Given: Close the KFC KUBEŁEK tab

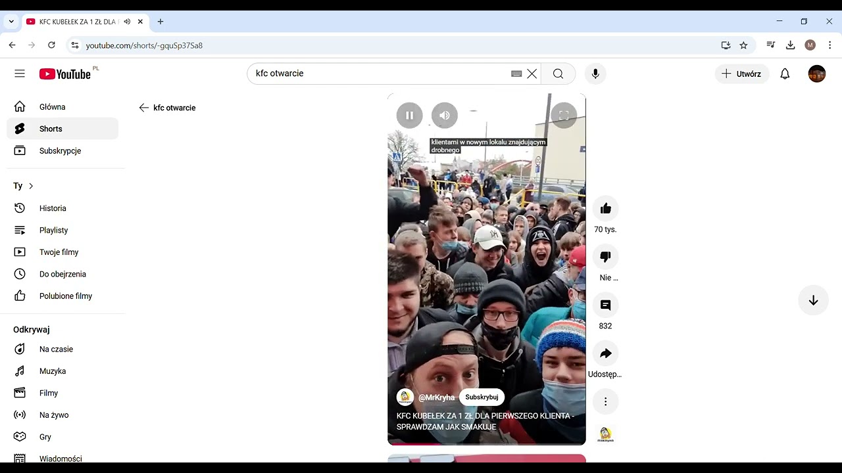Looking at the screenshot, I should click(x=140, y=22).
